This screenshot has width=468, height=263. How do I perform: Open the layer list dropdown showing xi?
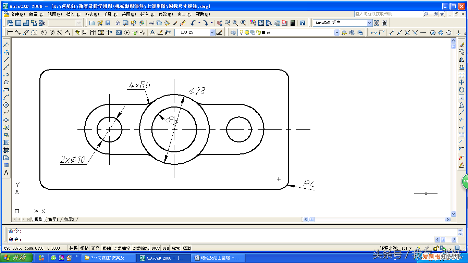pyautogui.click(x=337, y=33)
